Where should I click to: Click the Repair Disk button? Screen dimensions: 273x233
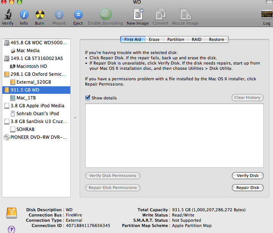[247, 188]
